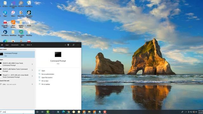Viewport: 203px width, 114px height.
Task: Open the red C app on taskbar
Action: tap(105, 112)
